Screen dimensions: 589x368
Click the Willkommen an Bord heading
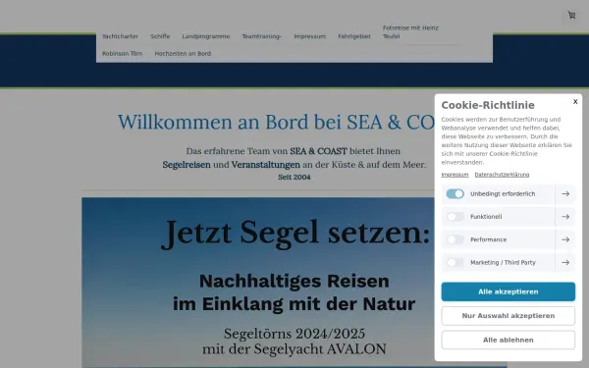[x=276, y=122]
